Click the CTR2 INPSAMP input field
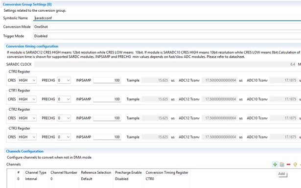Viewport: 301px width, 188px height. [107, 118]
